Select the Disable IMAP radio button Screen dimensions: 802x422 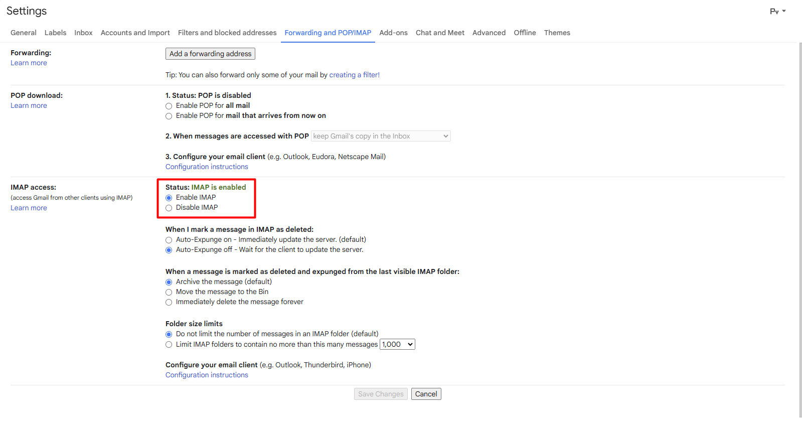[x=169, y=208]
